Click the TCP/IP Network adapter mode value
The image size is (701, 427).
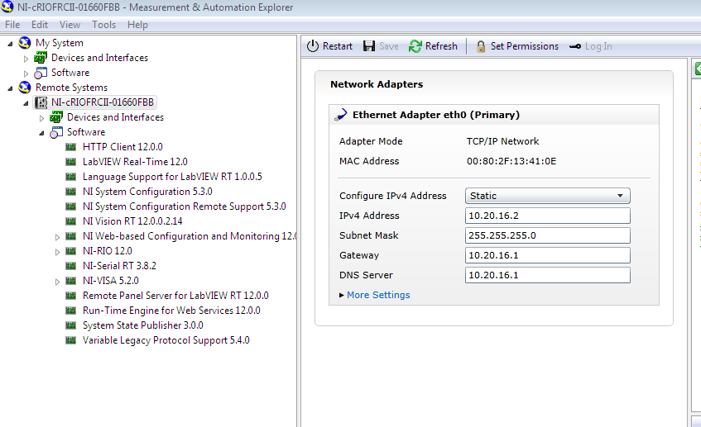pos(502,141)
